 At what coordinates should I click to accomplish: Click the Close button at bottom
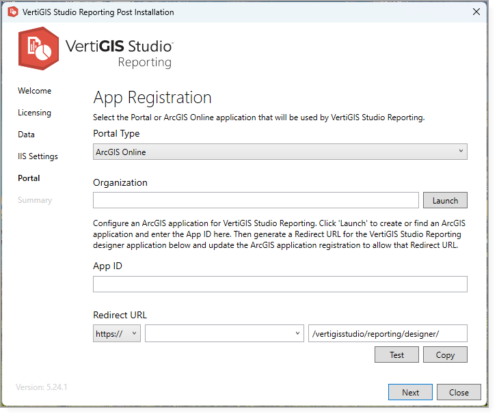459,392
